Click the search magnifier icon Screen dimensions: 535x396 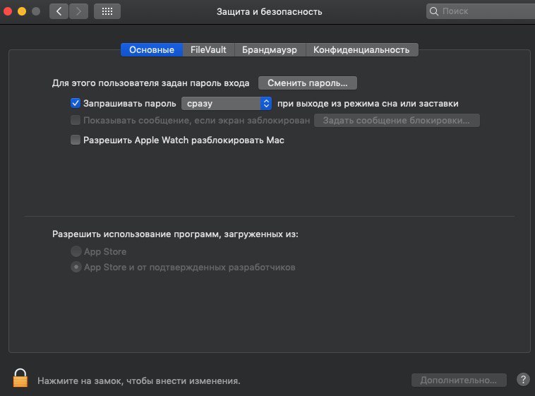pyautogui.click(x=433, y=11)
